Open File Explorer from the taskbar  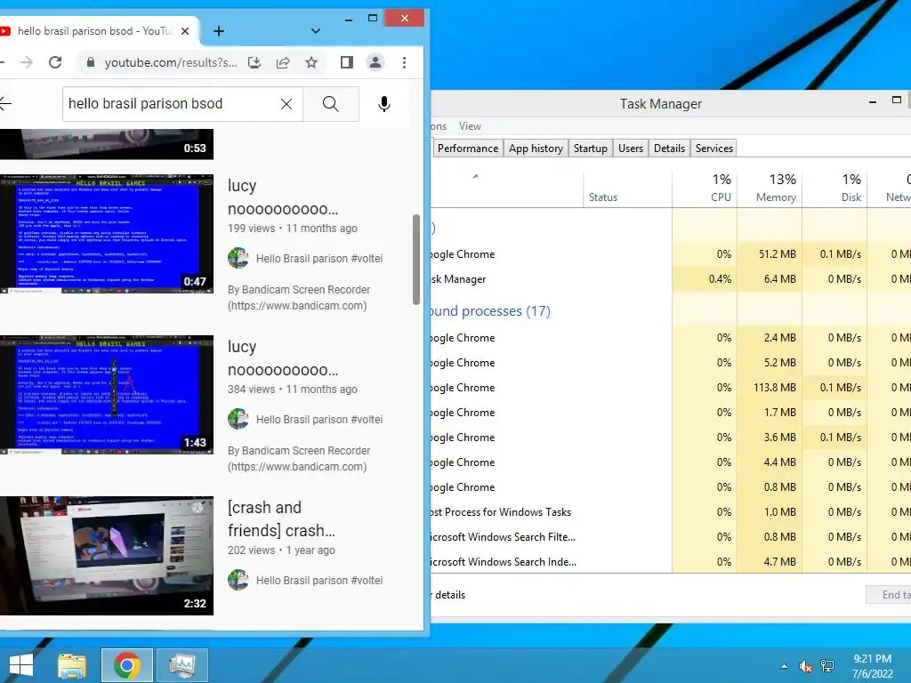click(72, 665)
